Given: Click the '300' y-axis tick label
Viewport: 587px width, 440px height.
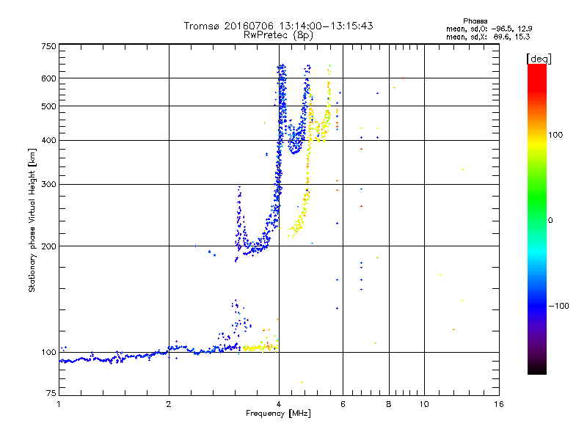Looking at the screenshot, I should pyautogui.click(x=49, y=185).
